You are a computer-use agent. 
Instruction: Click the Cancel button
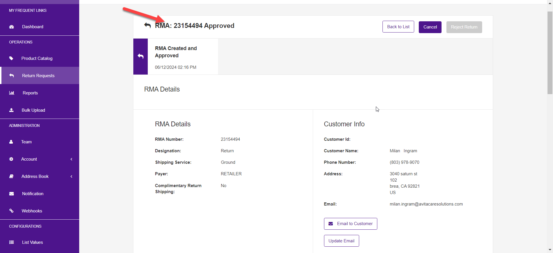430,27
